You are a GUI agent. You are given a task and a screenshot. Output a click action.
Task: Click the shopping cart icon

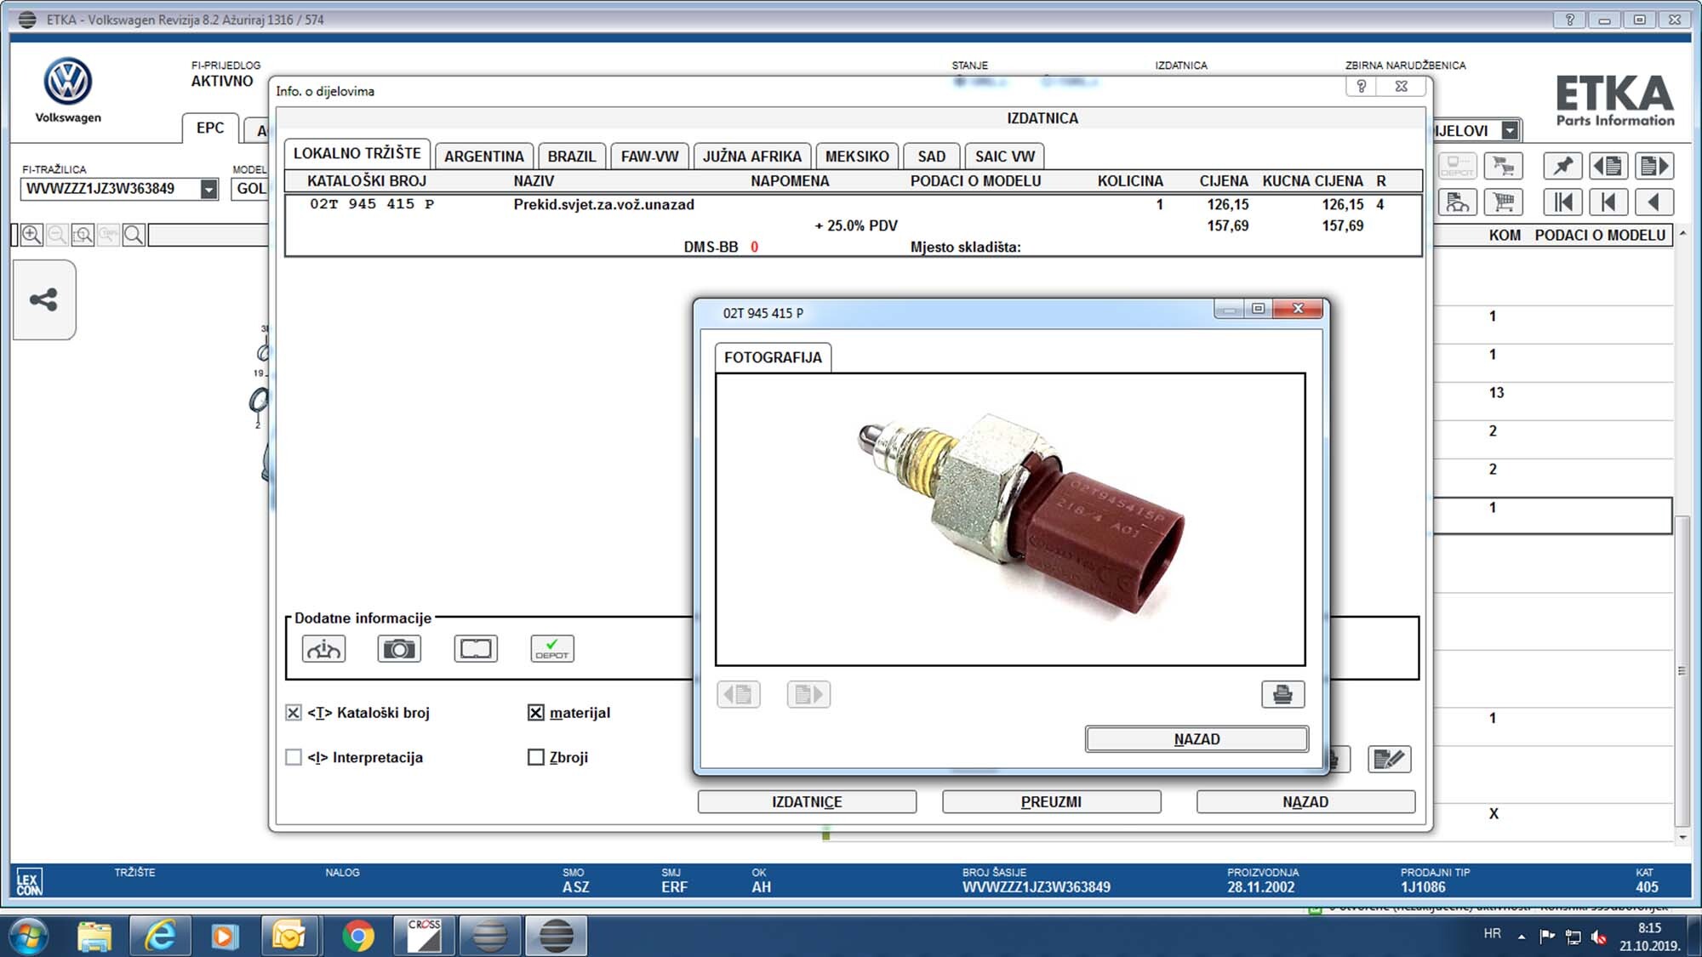click(1504, 202)
